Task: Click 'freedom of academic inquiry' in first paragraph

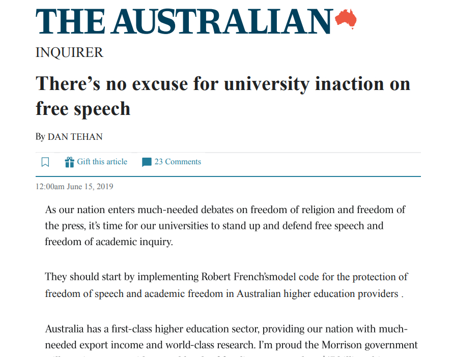Action: pyautogui.click(x=109, y=242)
